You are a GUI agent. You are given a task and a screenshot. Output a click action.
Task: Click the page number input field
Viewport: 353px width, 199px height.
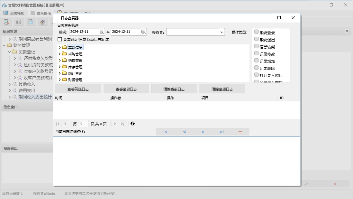coord(84,124)
